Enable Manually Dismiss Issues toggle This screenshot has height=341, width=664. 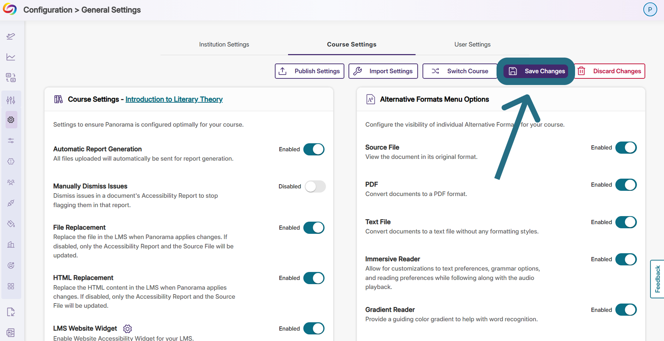pyautogui.click(x=315, y=187)
